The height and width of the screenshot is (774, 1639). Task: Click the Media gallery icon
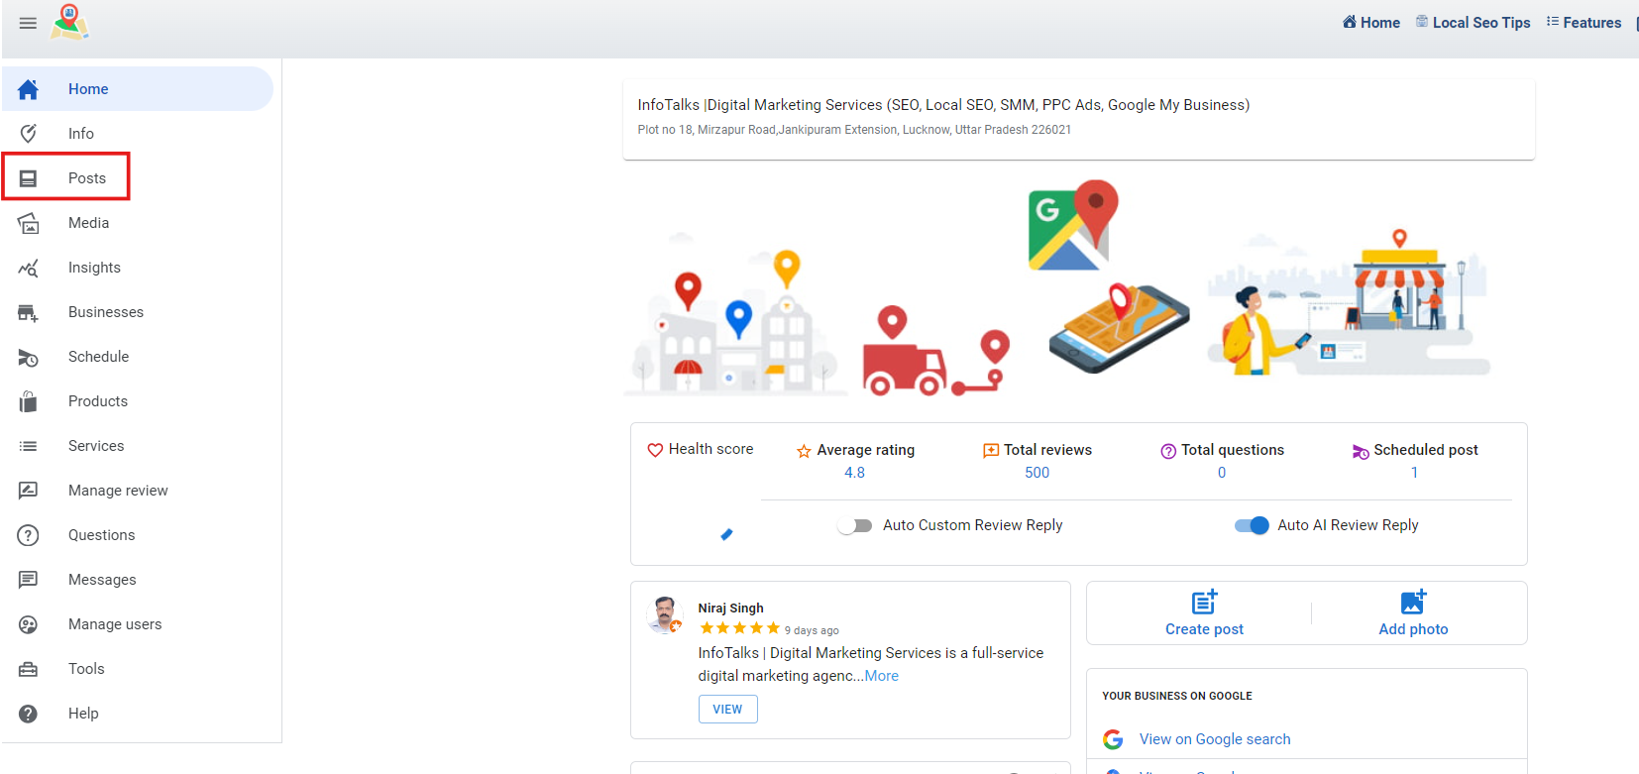(29, 223)
